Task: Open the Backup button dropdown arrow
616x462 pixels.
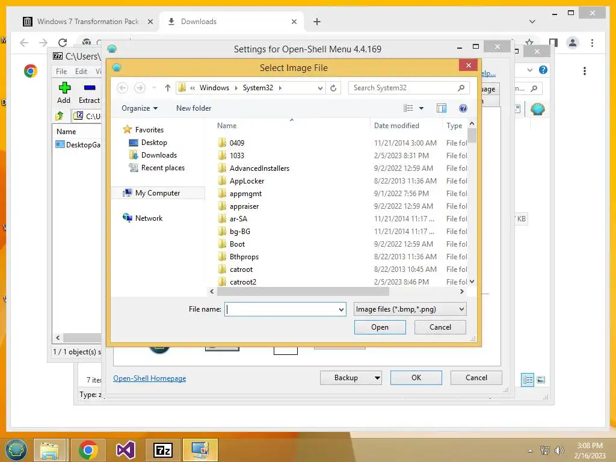Action: pyautogui.click(x=377, y=378)
